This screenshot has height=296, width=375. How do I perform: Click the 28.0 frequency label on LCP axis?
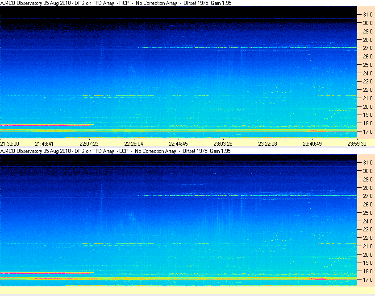click(x=368, y=188)
